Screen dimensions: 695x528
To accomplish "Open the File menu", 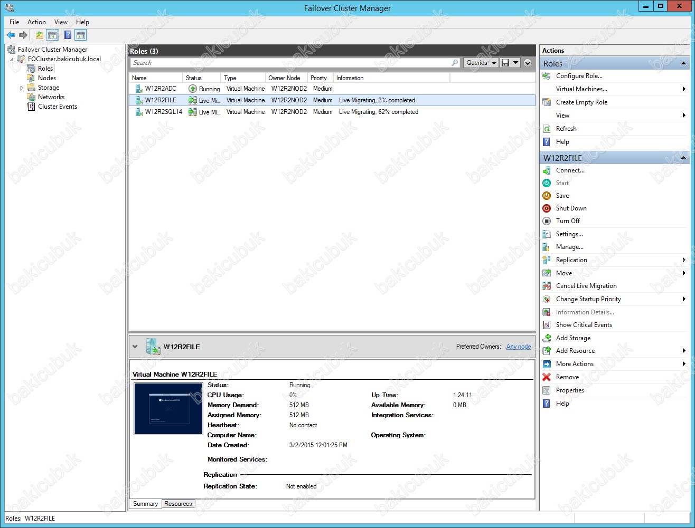I will click(x=14, y=22).
